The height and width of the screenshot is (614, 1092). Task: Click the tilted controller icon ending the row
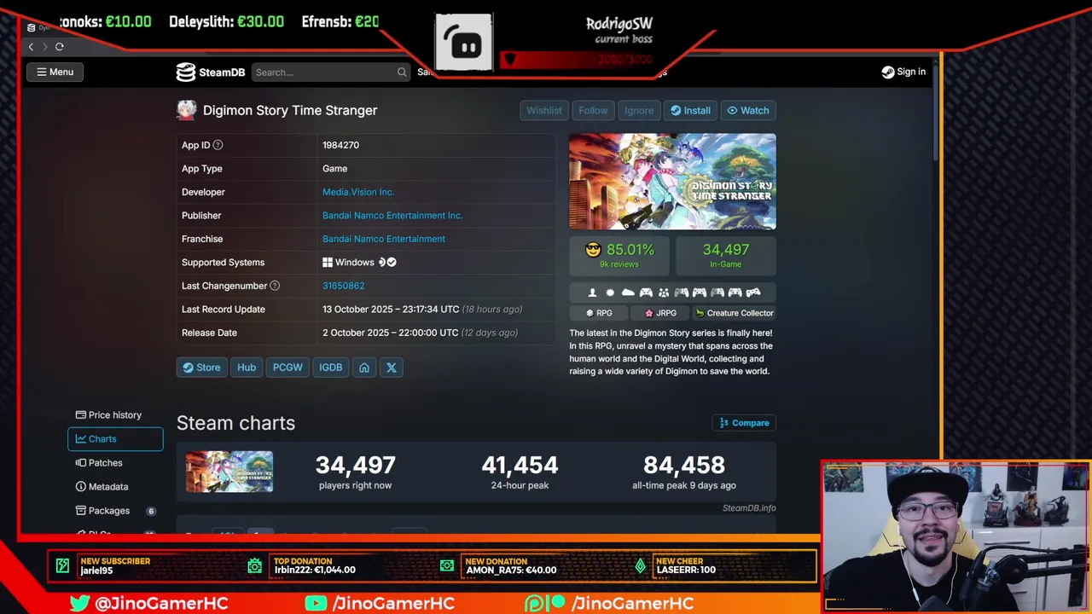tap(753, 293)
